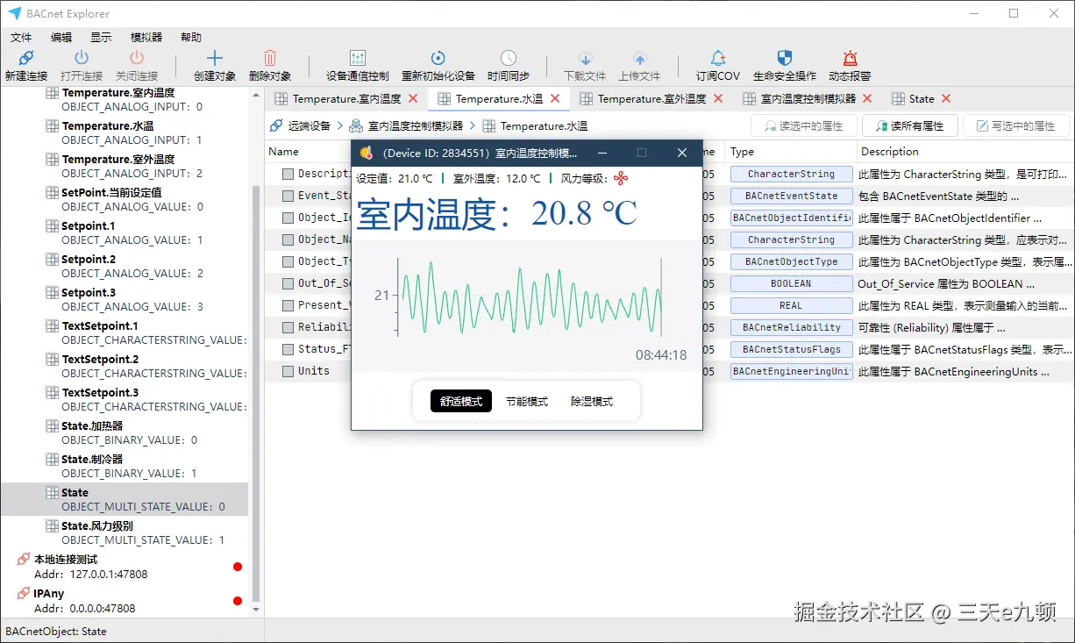Click the 远端设备 breadcrumb icon
The image size is (1075, 643).
(x=276, y=125)
